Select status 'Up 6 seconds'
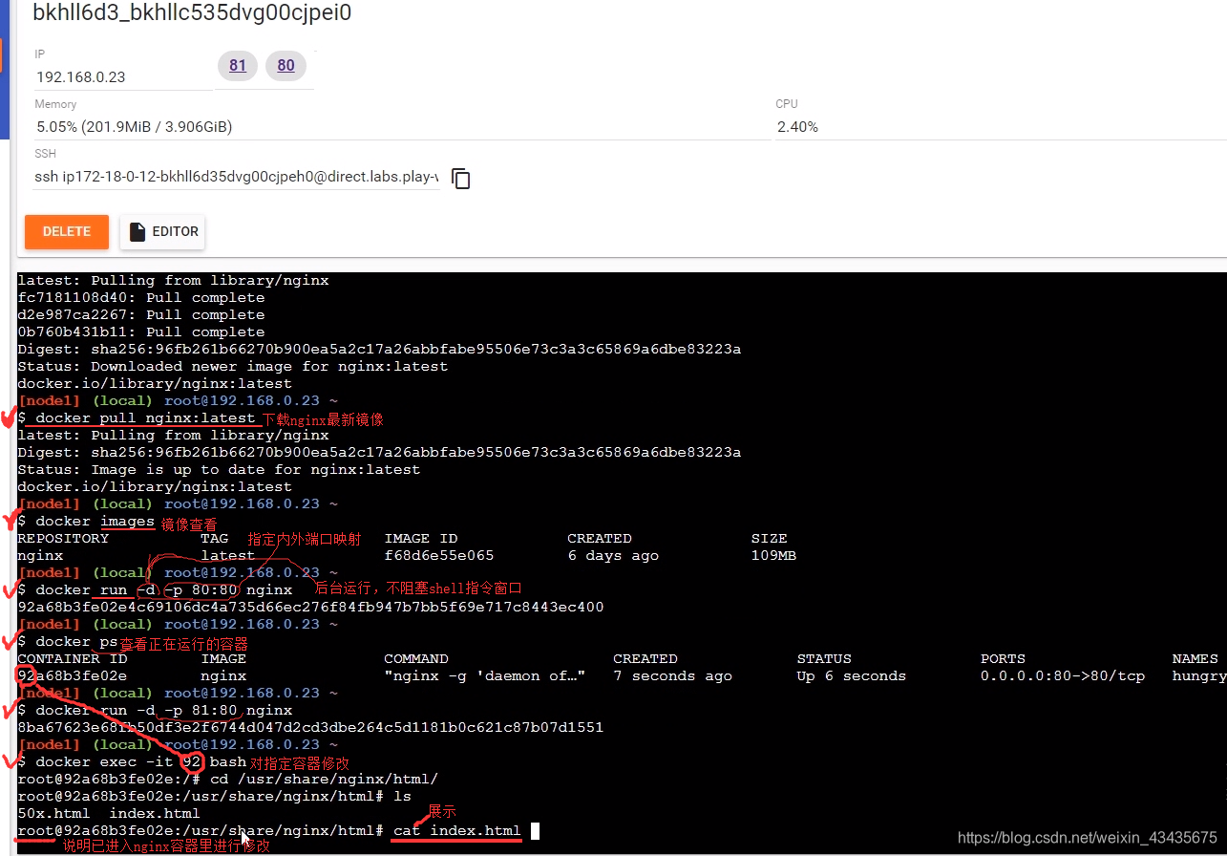Viewport: 1227px width, 856px height. pos(852,675)
